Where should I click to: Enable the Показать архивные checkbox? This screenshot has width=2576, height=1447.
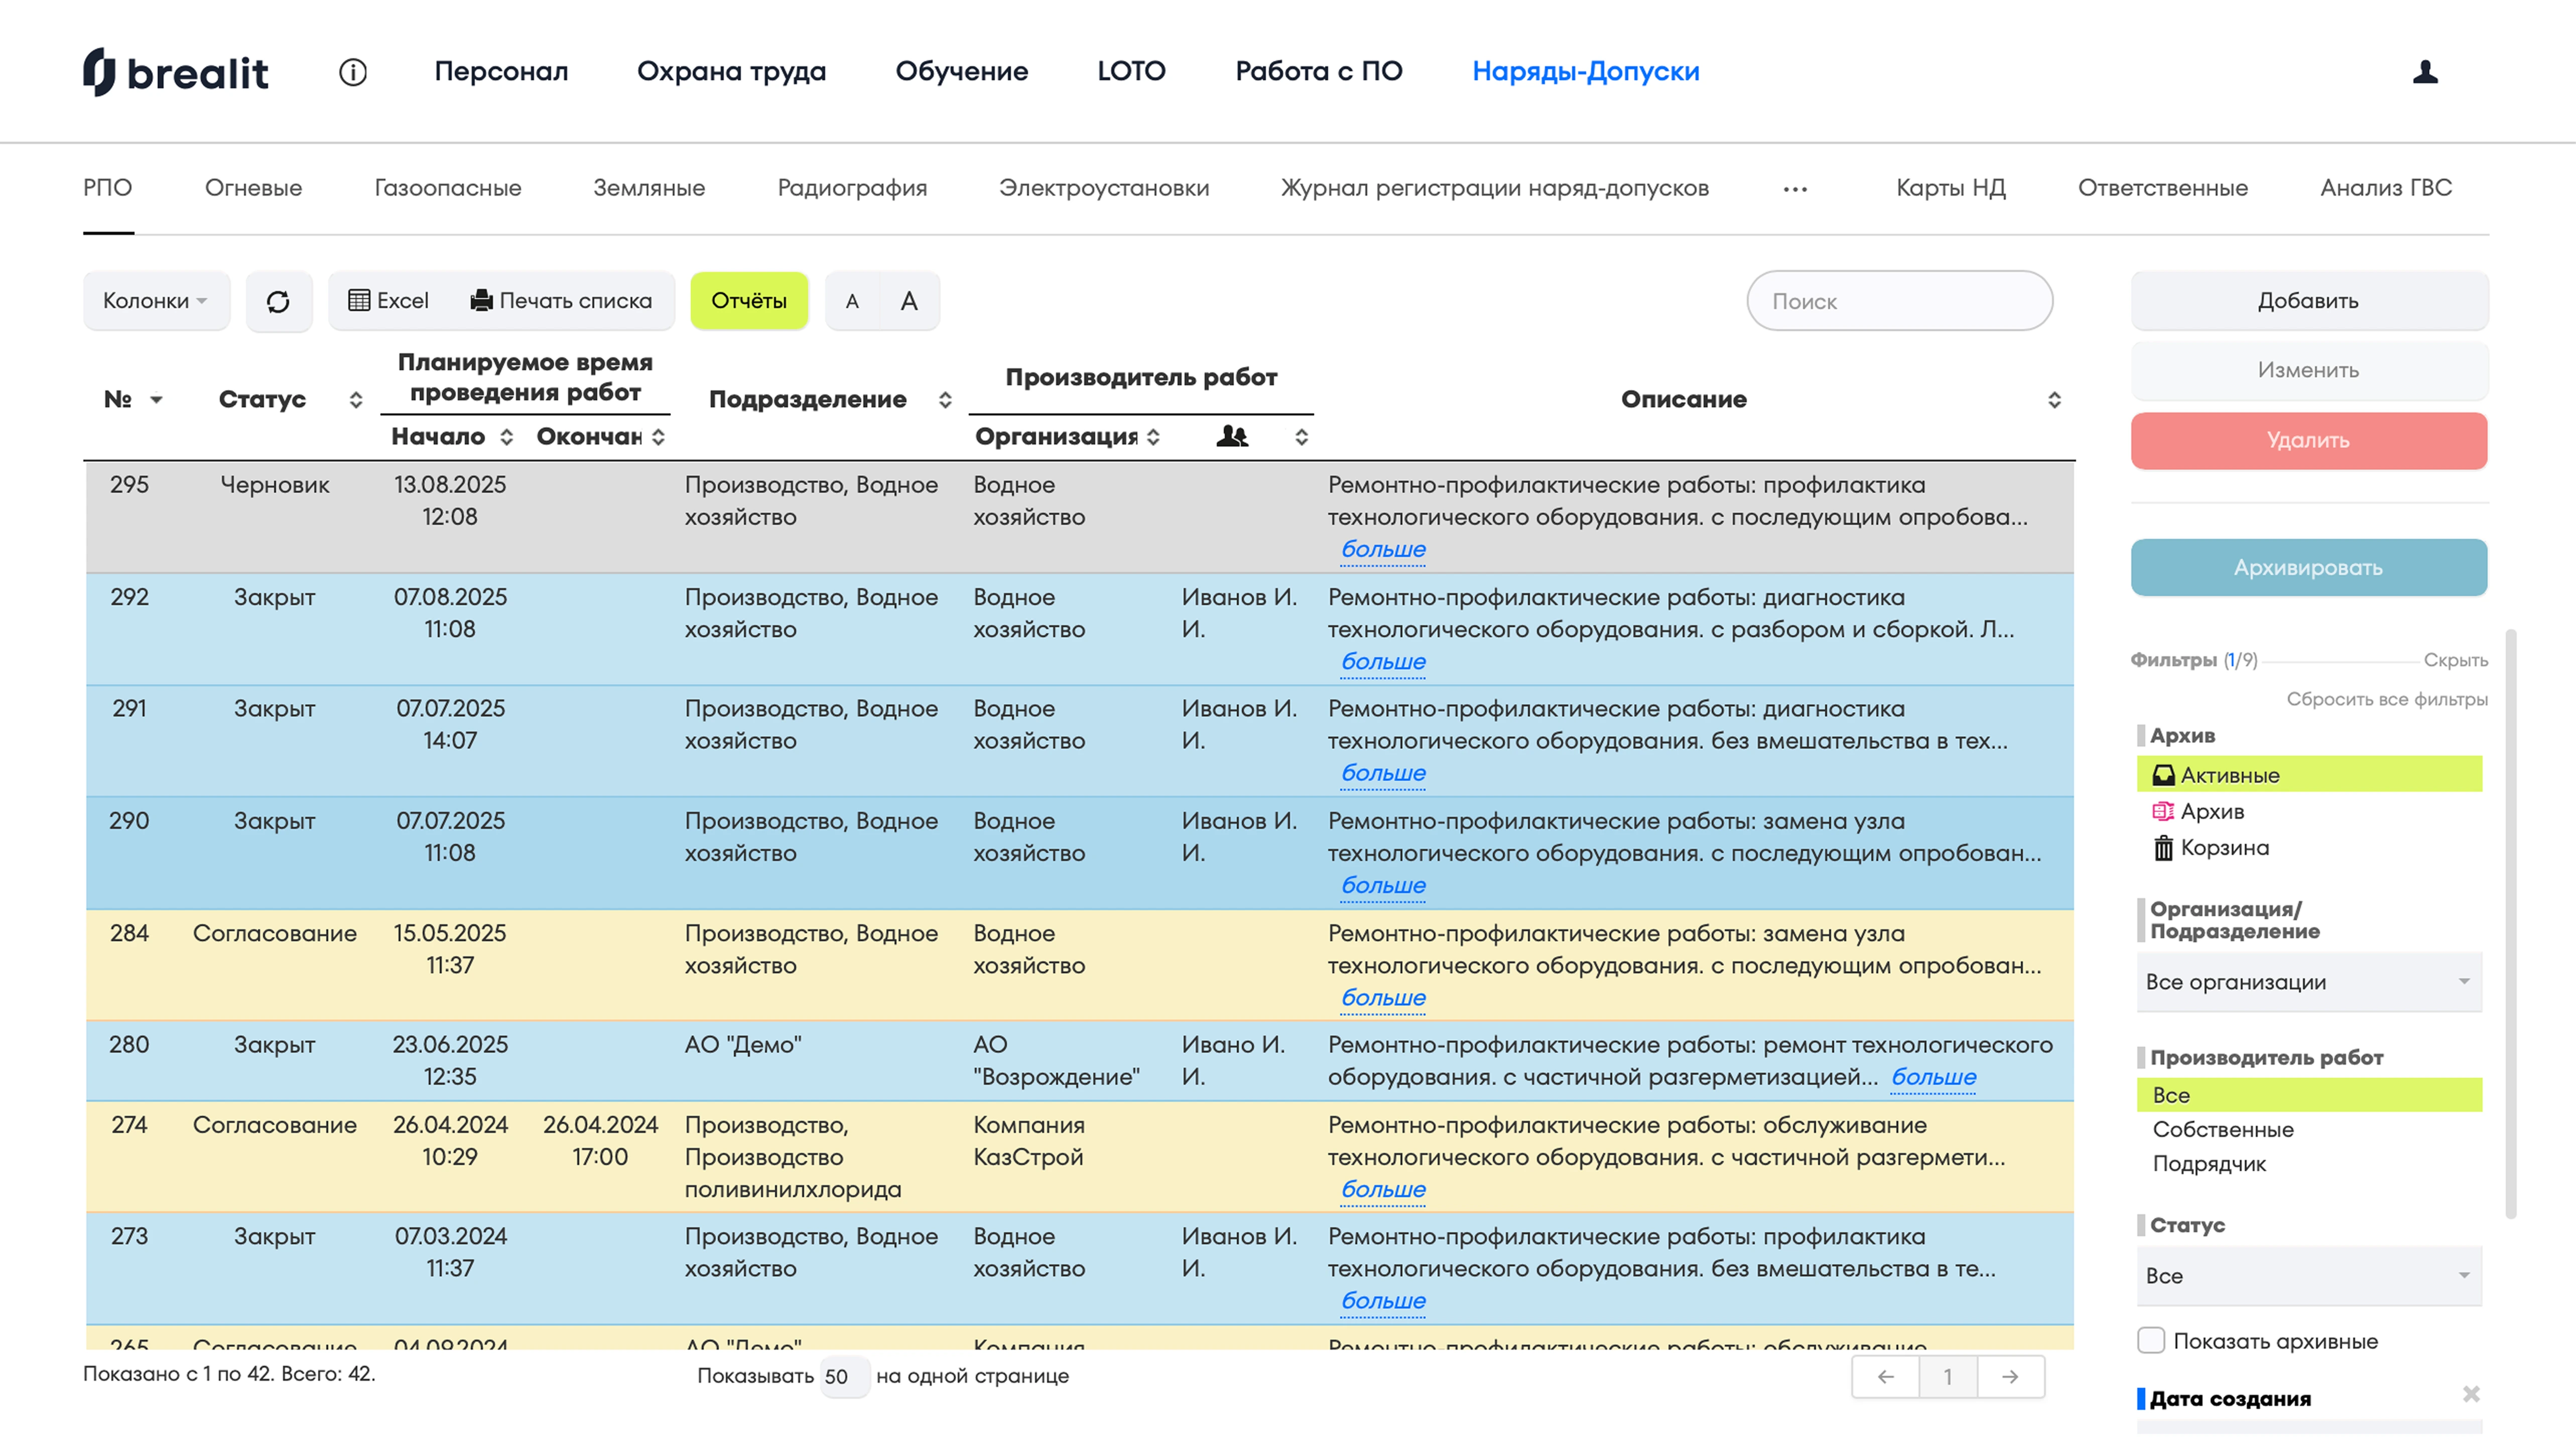coord(2151,1340)
